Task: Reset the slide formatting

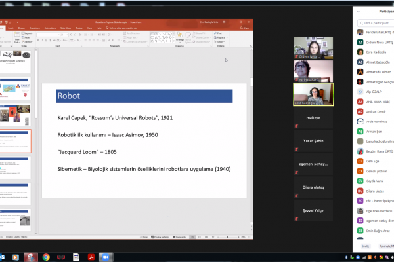Action: 26,37
